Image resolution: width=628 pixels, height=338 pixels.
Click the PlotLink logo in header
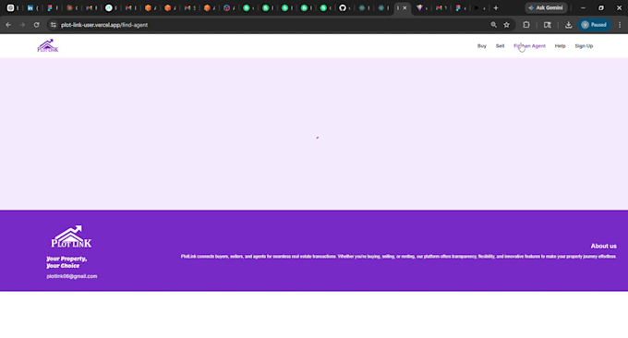coord(48,45)
